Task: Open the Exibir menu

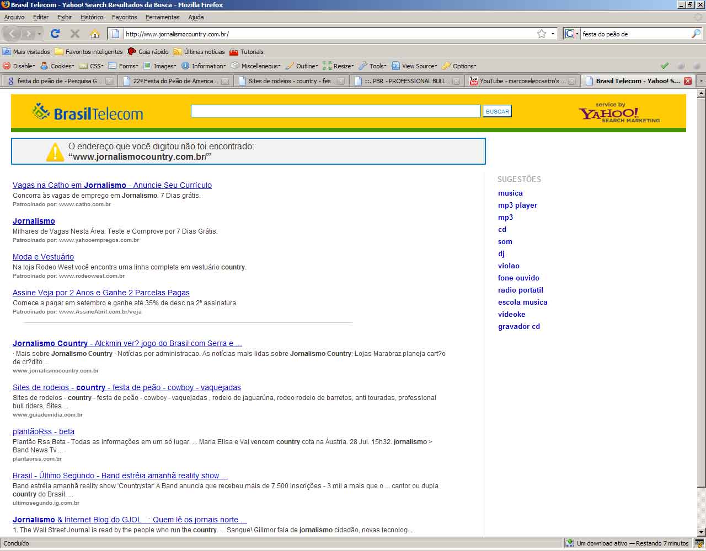Action: (65, 17)
